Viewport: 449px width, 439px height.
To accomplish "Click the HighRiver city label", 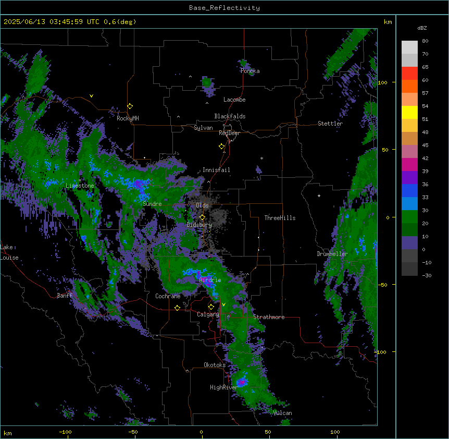I will [223, 387].
